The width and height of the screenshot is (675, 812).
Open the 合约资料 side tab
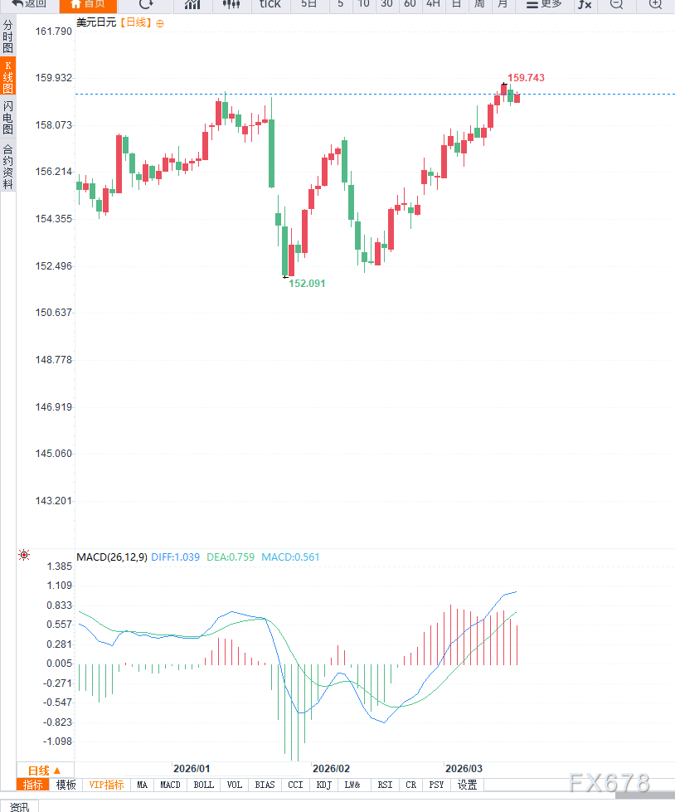(x=8, y=167)
